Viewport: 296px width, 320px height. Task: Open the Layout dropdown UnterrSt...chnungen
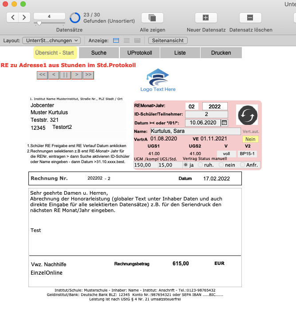(x=51, y=40)
